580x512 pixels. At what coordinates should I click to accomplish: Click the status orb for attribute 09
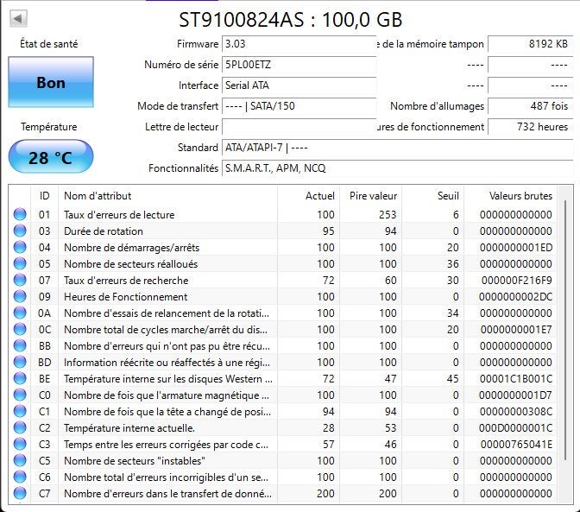point(20,296)
